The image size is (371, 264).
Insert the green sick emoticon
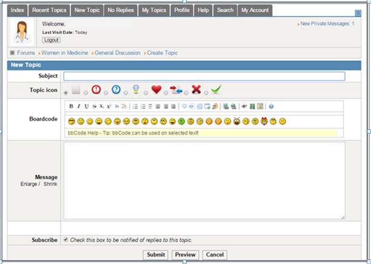tap(182, 122)
